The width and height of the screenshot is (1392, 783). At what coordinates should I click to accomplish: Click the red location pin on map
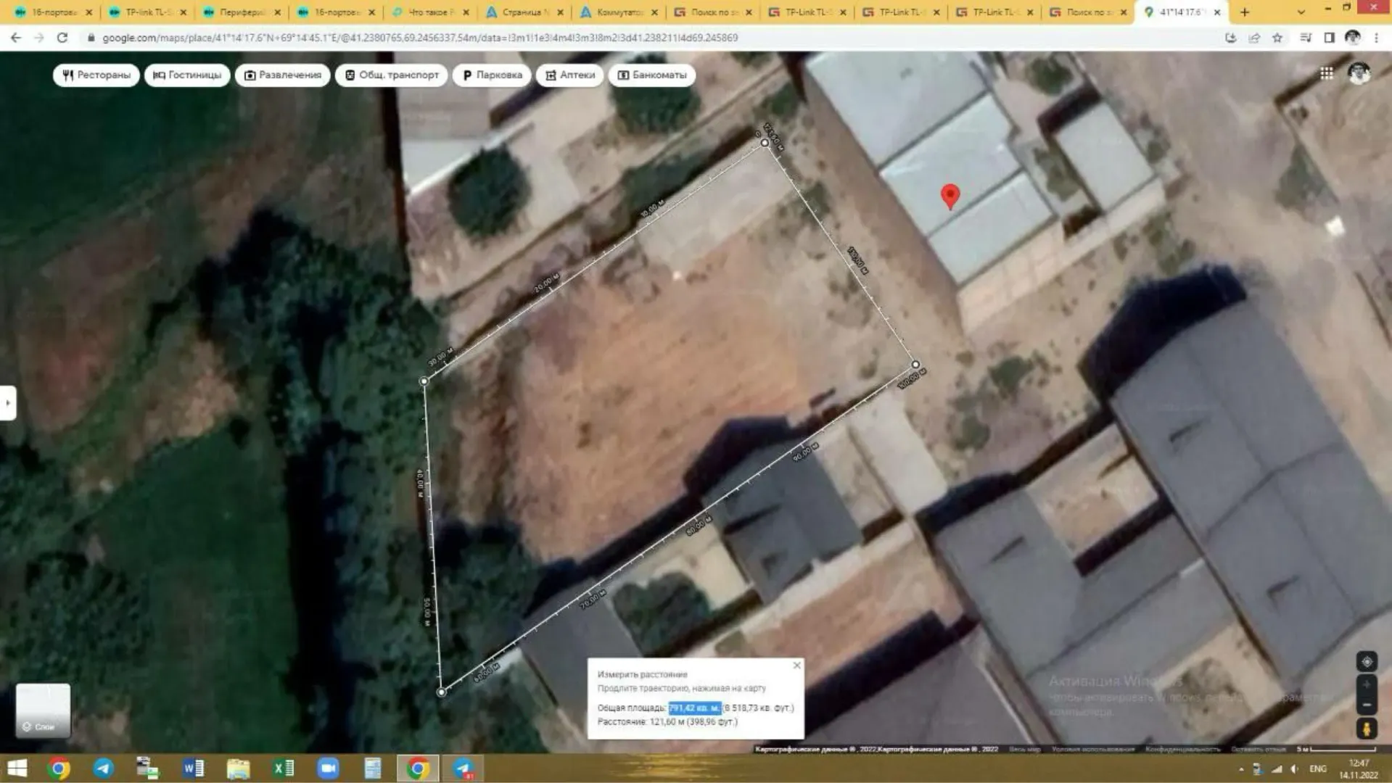point(950,196)
